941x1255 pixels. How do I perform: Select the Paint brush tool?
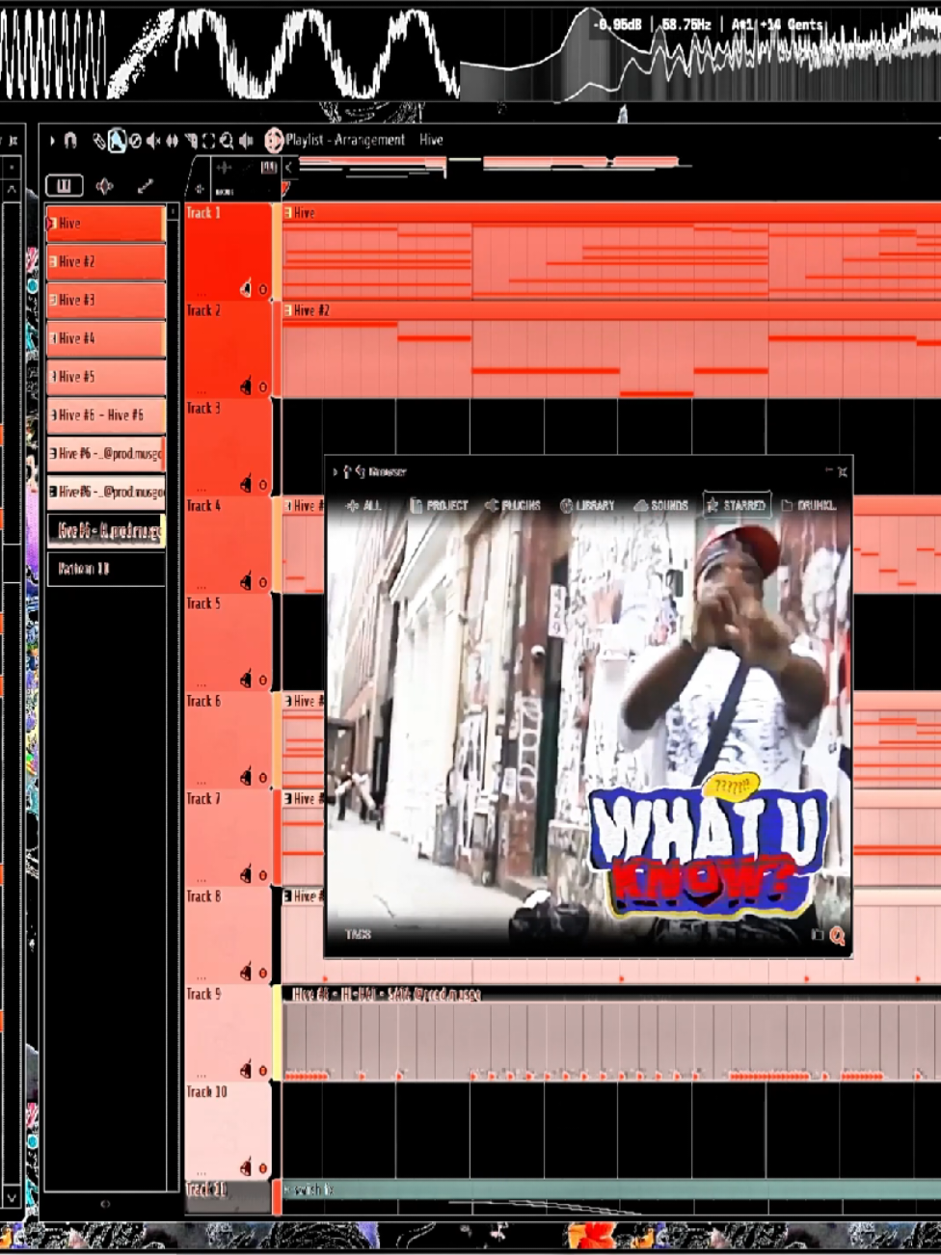tap(117, 141)
